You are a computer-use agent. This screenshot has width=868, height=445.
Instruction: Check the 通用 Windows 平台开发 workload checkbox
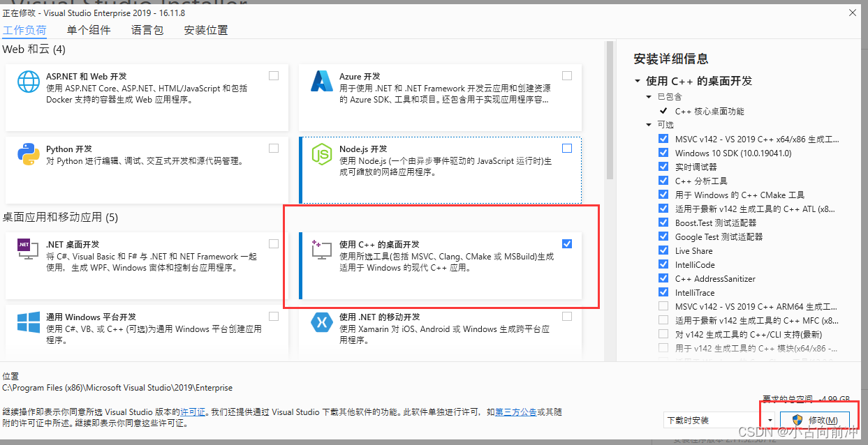(x=274, y=316)
